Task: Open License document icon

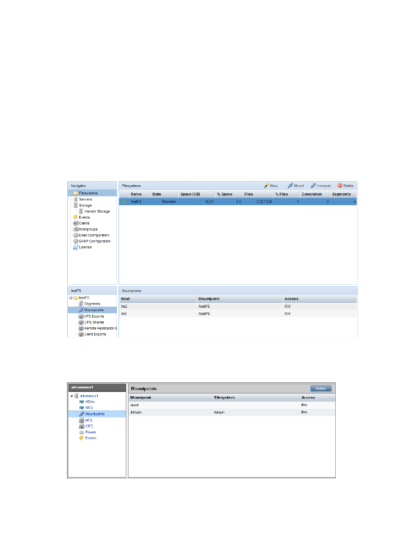Action: click(x=76, y=247)
